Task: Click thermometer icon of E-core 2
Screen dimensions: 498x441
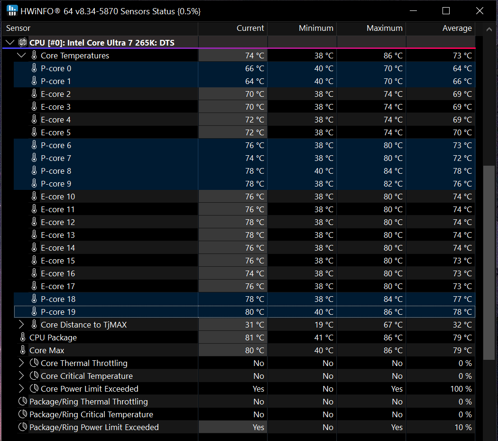Action: click(34, 94)
